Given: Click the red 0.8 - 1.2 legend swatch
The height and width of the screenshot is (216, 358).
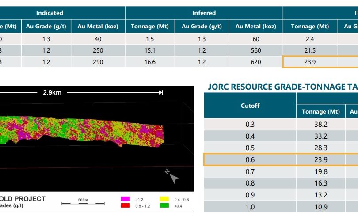Looking at the screenshot, I should coord(126,205).
